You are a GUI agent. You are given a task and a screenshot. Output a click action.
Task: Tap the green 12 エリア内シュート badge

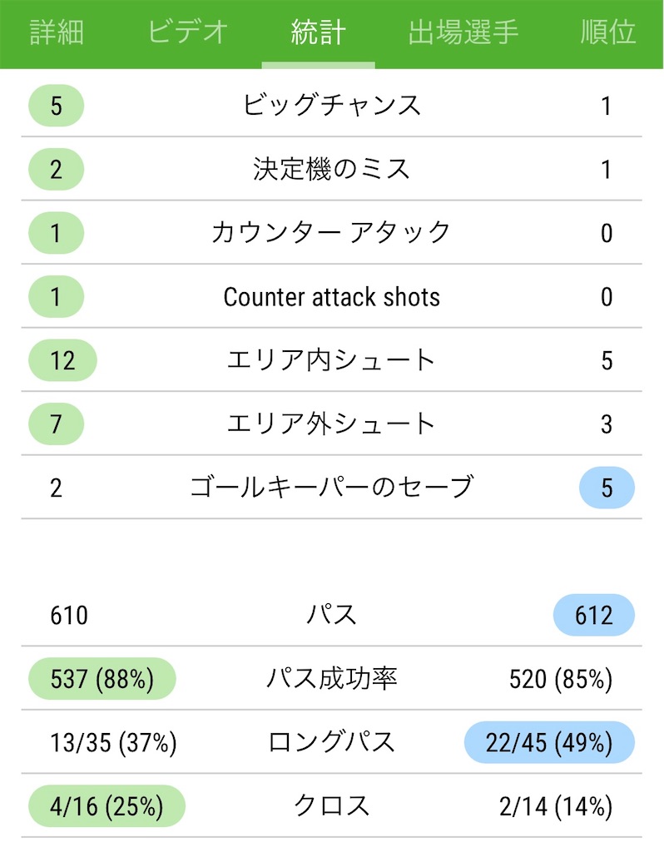click(62, 360)
